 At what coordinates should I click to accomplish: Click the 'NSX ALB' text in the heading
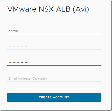[55, 9]
